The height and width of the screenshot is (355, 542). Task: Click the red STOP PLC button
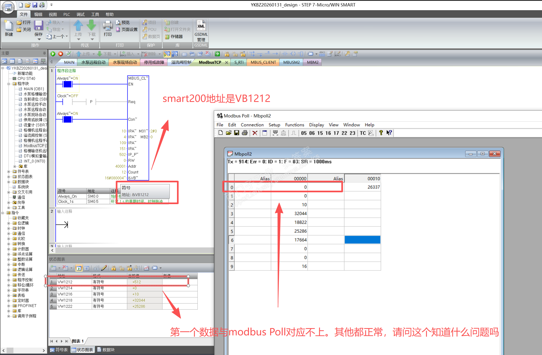click(x=61, y=54)
